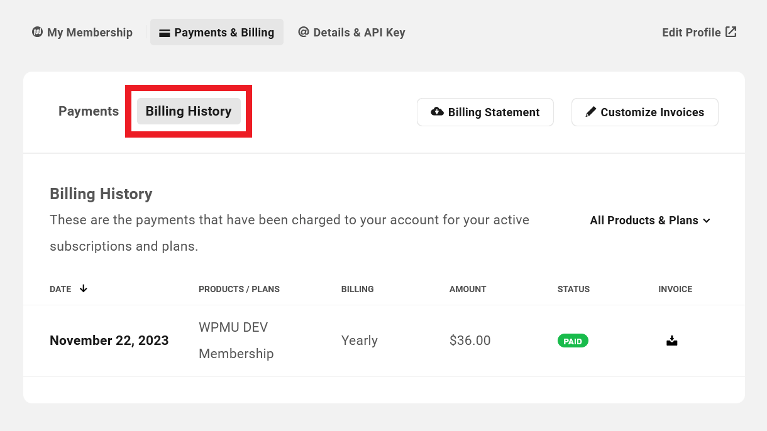
Task: Open the Payments sub-tab
Action: click(89, 111)
